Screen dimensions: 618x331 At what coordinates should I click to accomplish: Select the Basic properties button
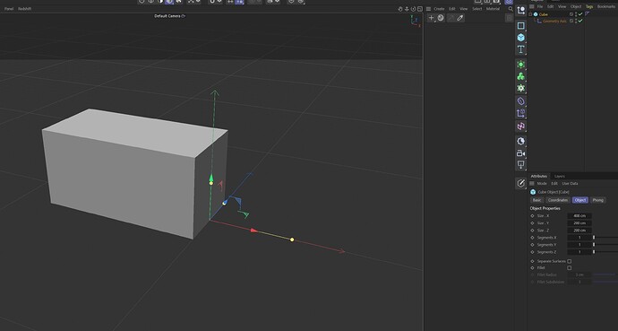click(x=537, y=200)
